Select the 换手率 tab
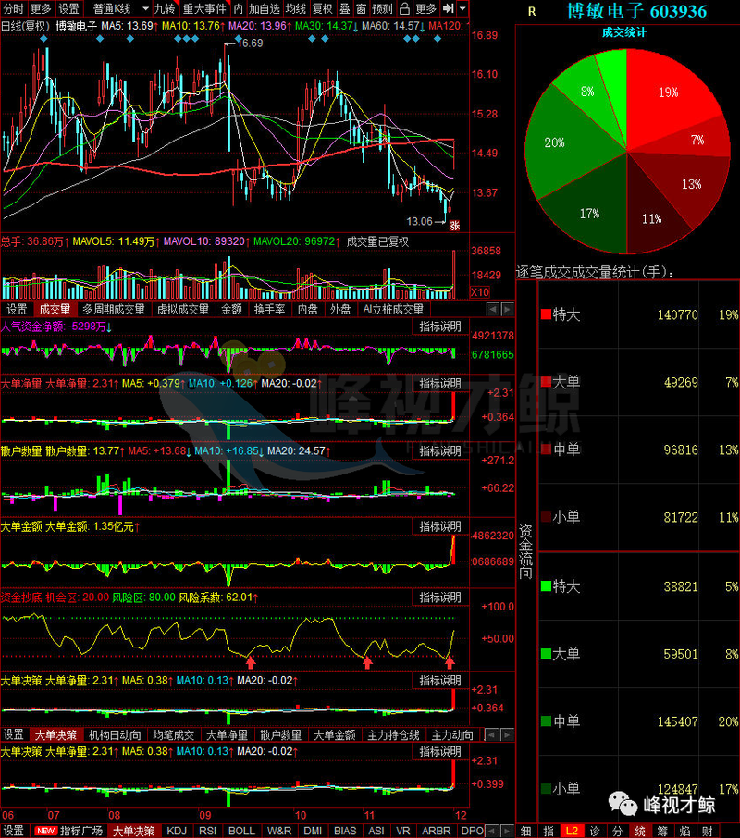Image resolution: width=740 pixels, height=838 pixels. [x=269, y=309]
